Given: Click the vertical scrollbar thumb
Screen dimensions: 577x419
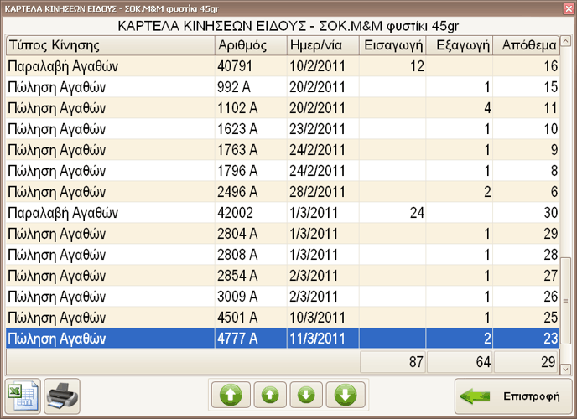Looking at the screenshot, I should [565, 301].
